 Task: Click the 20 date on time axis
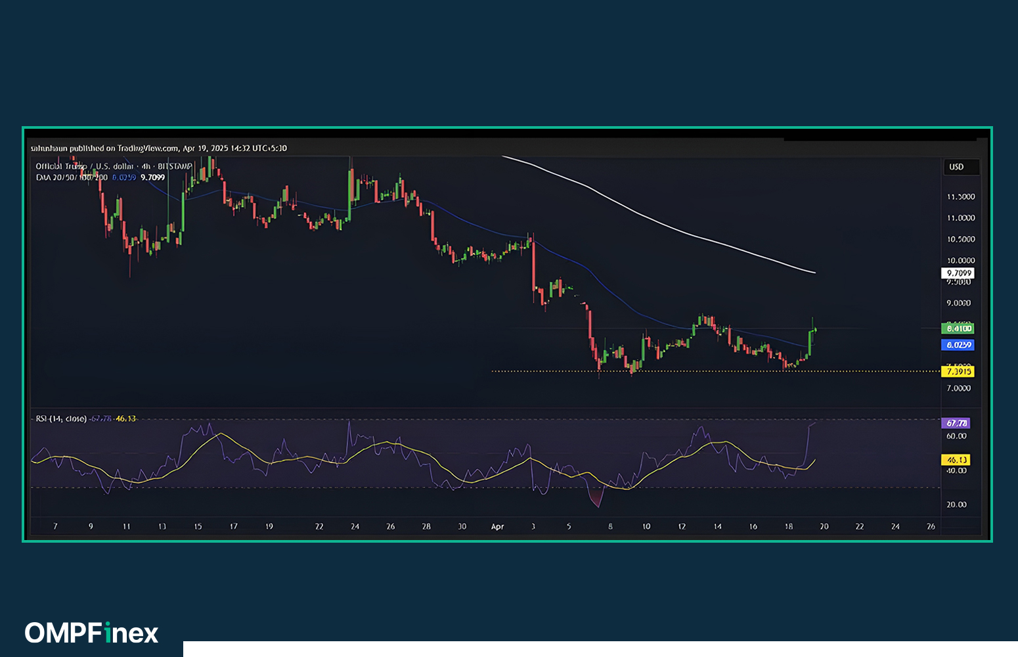coord(824,526)
